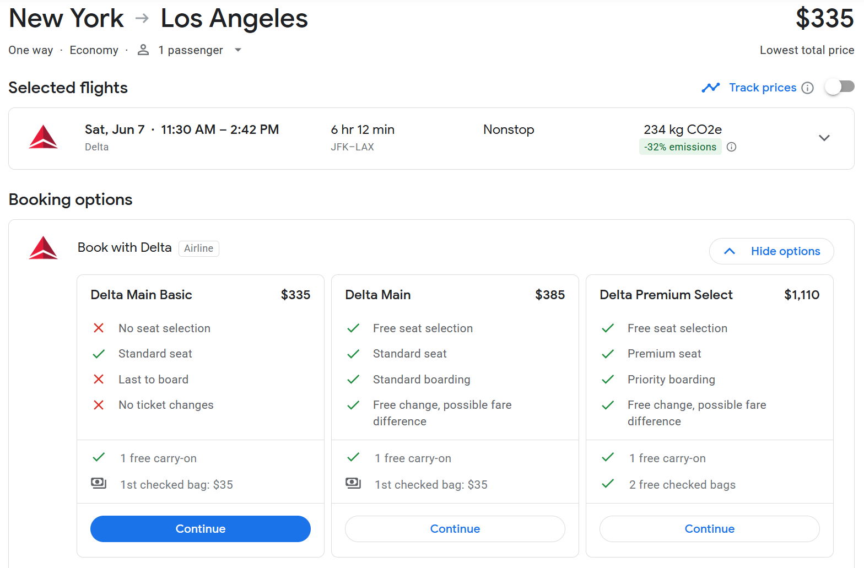Click Standard boarding checkmark icon
The height and width of the screenshot is (568, 864).
coord(353,380)
